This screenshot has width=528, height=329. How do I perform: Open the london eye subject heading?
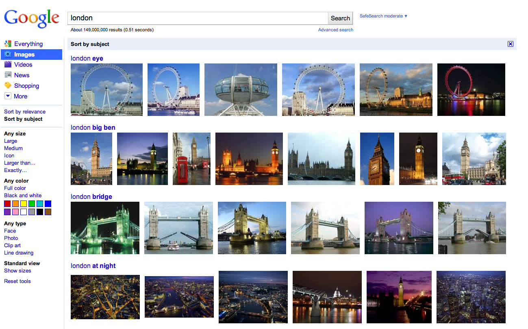click(x=87, y=59)
